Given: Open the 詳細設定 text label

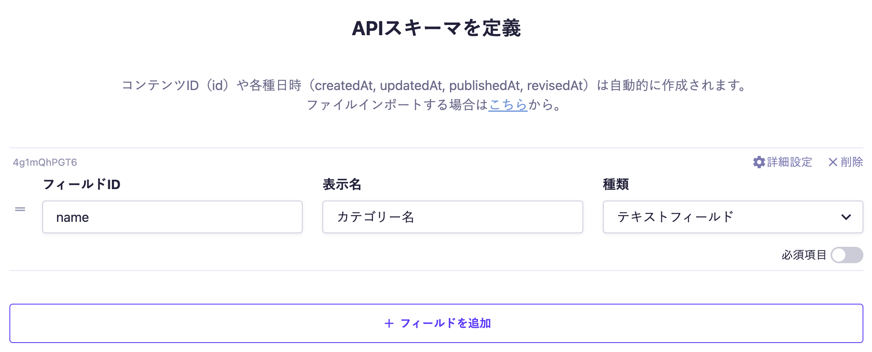Looking at the screenshot, I should [x=790, y=162].
